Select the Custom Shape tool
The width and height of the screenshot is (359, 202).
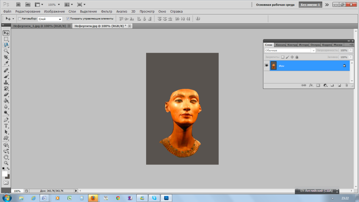point(6,138)
